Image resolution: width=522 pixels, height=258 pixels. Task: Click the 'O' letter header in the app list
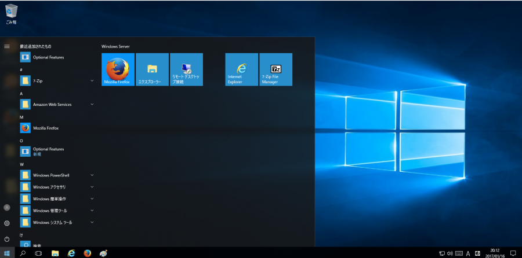point(21,141)
